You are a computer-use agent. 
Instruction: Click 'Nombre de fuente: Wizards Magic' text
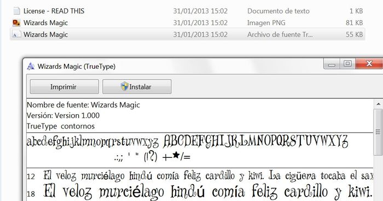point(83,105)
